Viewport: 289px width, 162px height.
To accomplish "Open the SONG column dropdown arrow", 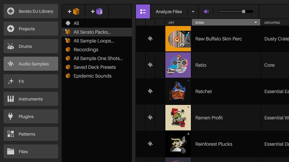I will (256, 23).
